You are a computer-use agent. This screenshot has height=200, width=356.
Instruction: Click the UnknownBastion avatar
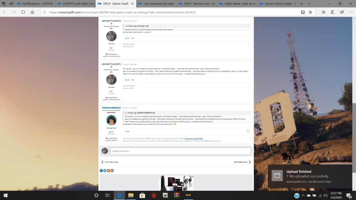point(111,120)
